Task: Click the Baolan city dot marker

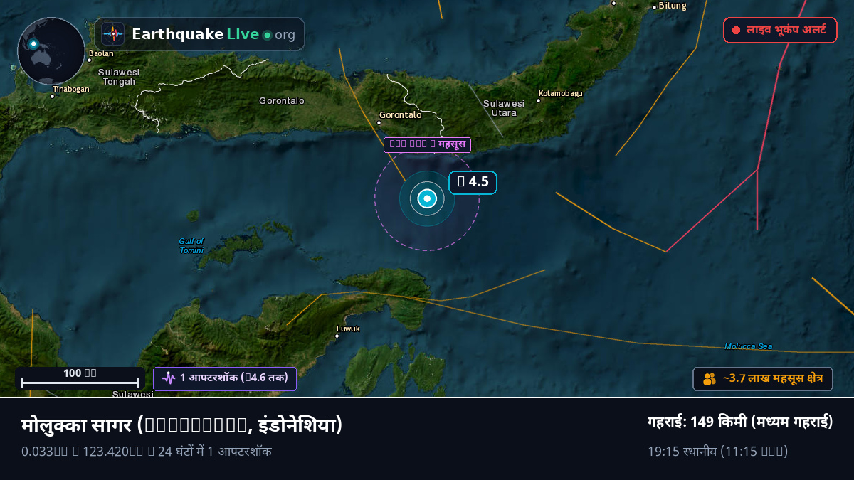Action: [x=89, y=60]
